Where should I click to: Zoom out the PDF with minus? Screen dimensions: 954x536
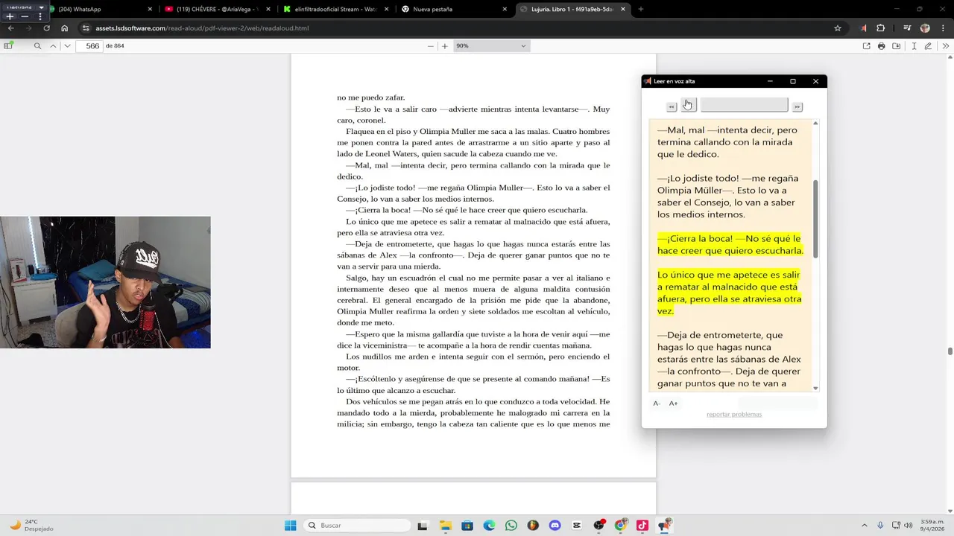(430, 46)
